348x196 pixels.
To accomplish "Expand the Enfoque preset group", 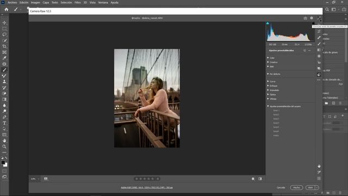I will 268,86.
